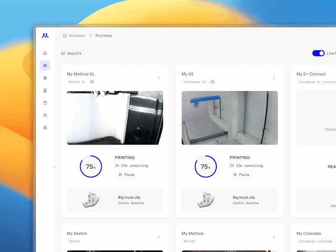This screenshot has width=336, height=252.
Task: Open My S5 camera feed
Action: [230, 118]
